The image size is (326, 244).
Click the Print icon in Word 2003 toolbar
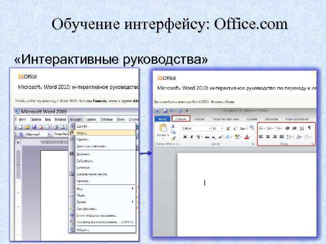tap(56, 127)
